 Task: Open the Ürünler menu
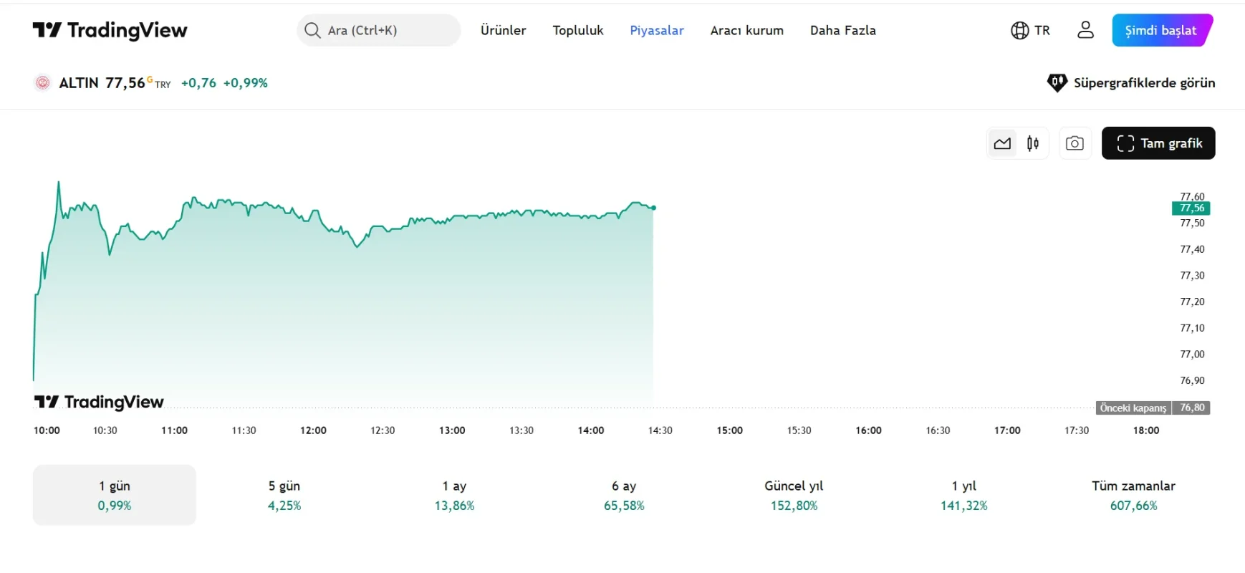(x=503, y=30)
